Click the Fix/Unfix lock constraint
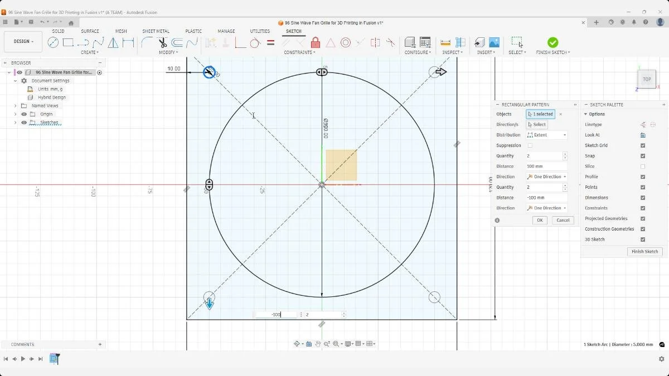Image resolution: width=669 pixels, height=376 pixels. click(x=316, y=42)
